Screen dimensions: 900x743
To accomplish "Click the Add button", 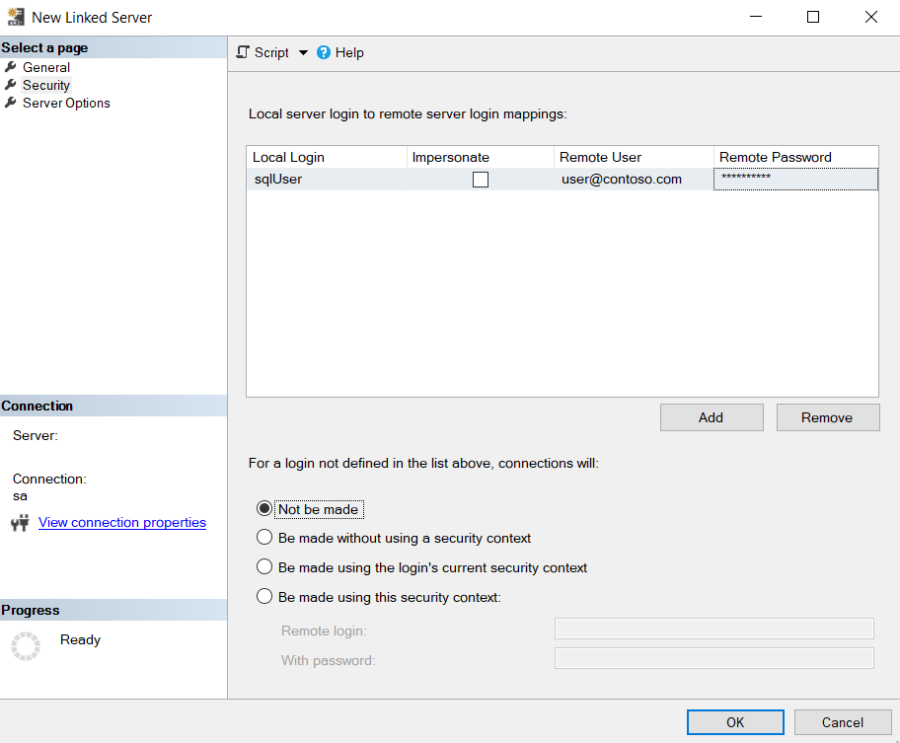I will click(x=712, y=416).
